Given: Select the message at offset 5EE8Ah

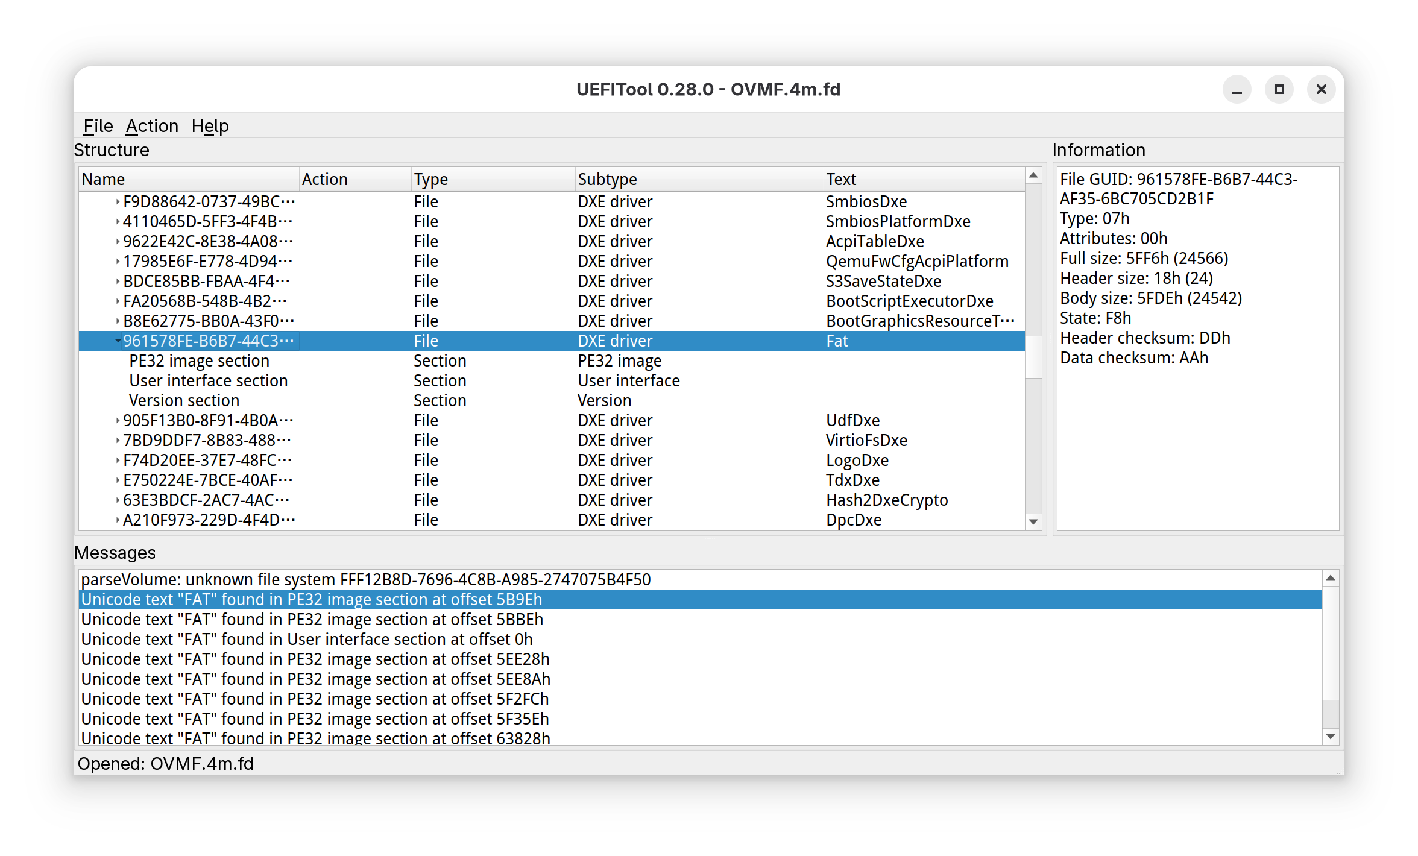Looking at the screenshot, I should click(701, 679).
